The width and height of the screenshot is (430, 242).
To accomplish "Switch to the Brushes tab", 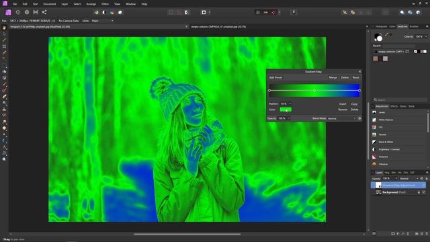I will tap(414, 27).
